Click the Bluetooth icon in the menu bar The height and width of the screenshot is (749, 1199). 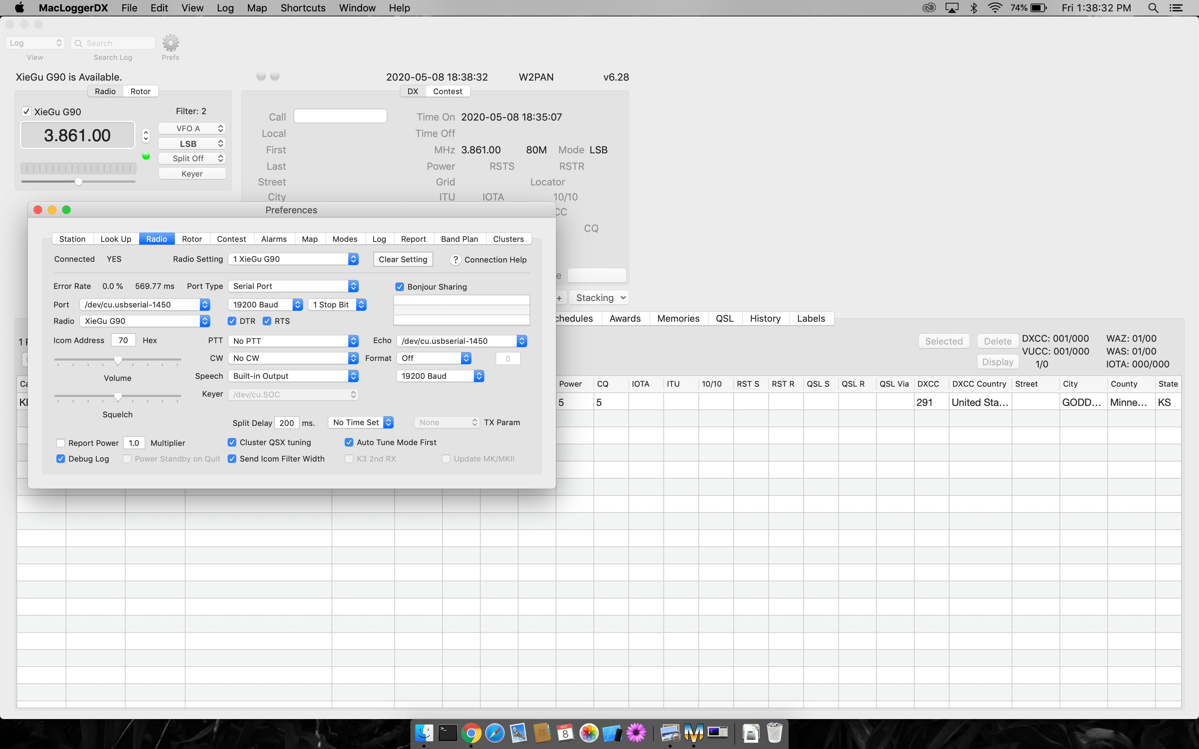[974, 8]
